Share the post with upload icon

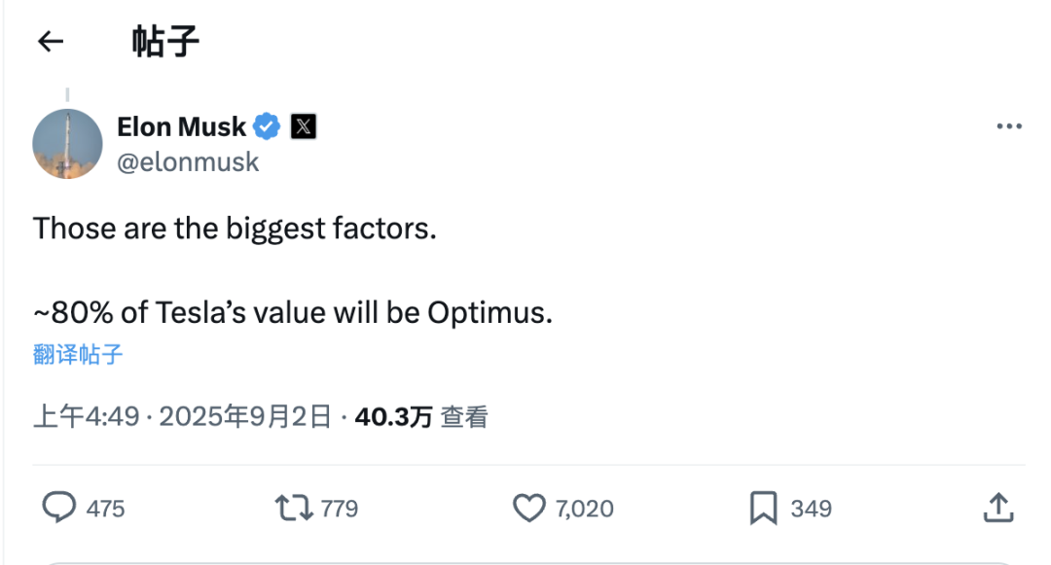[x=998, y=508]
